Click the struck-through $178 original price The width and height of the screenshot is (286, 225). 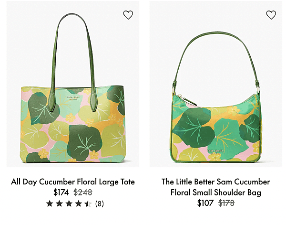pos(226,203)
